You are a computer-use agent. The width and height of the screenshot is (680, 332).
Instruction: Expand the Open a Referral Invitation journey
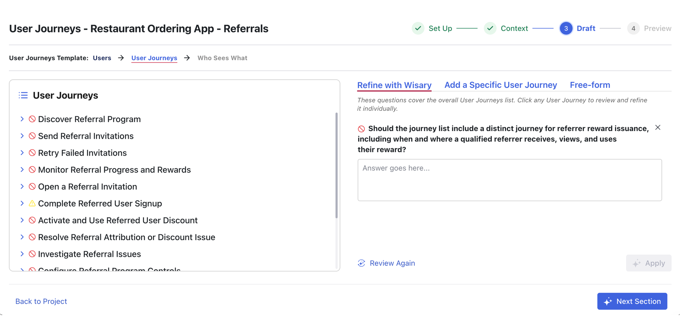pyautogui.click(x=22, y=187)
